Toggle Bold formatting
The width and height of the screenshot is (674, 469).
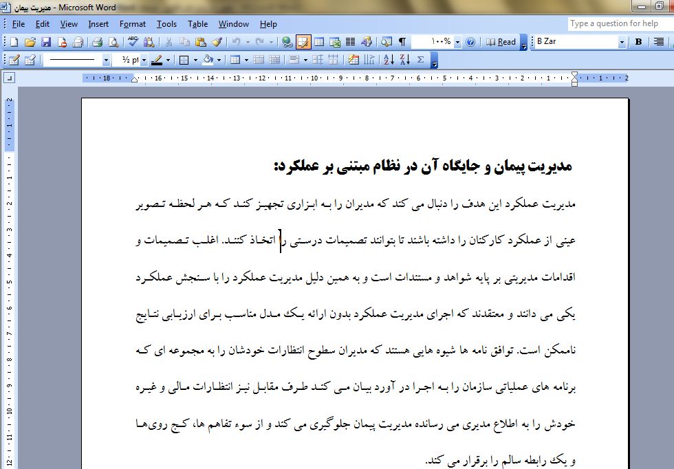[638, 42]
